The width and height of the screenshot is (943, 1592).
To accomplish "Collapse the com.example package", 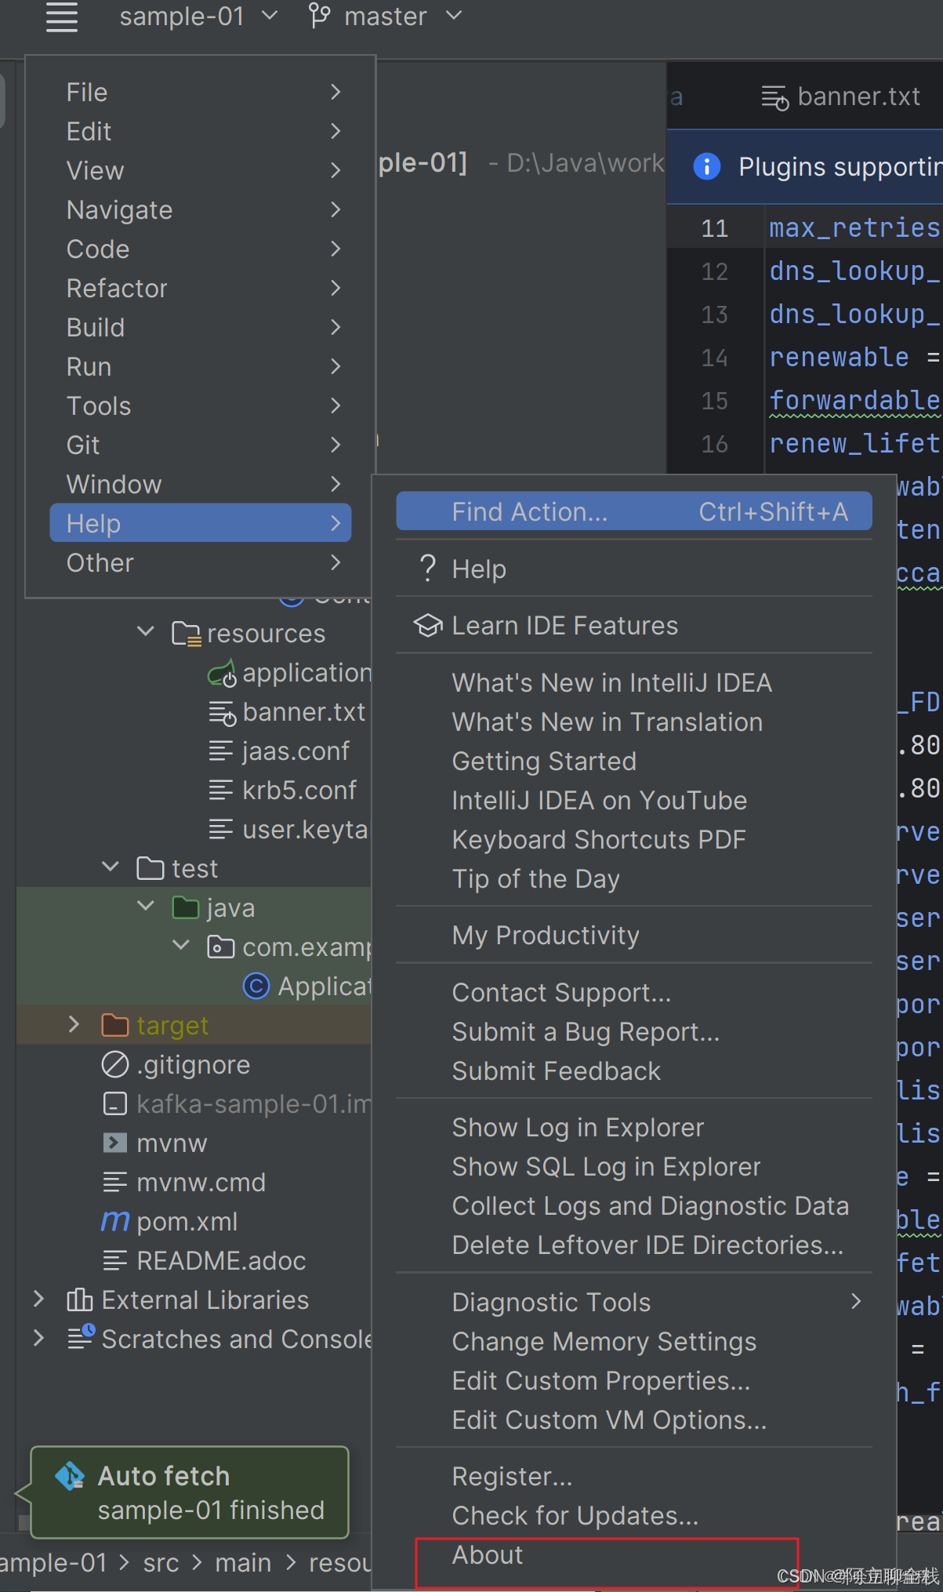I will pos(181,945).
